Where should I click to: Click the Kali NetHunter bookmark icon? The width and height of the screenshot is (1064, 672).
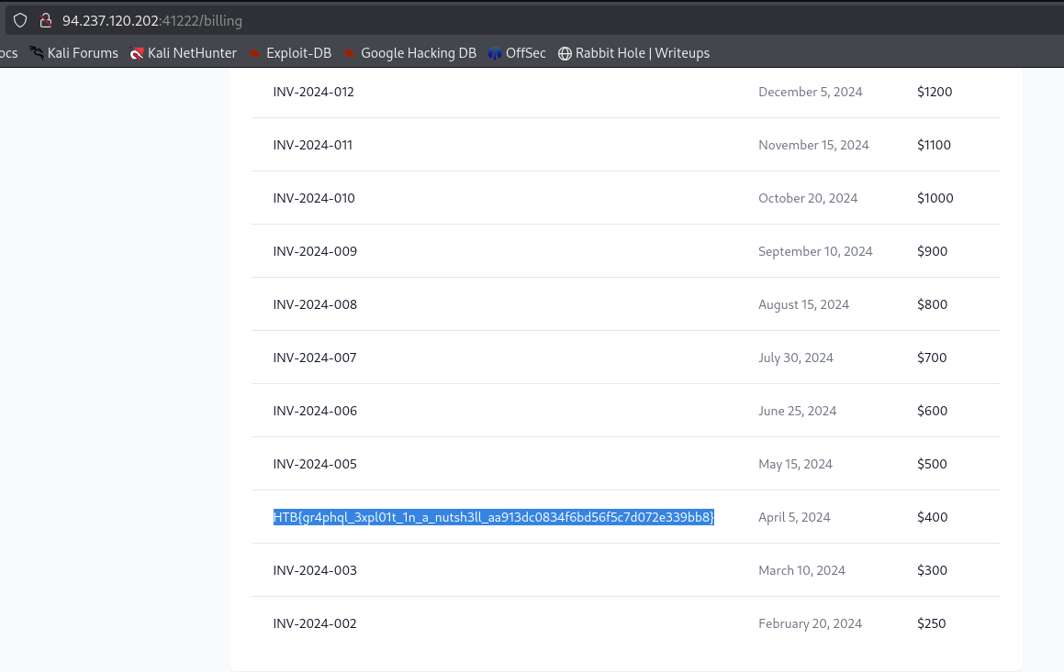pyautogui.click(x=137, y=53)
